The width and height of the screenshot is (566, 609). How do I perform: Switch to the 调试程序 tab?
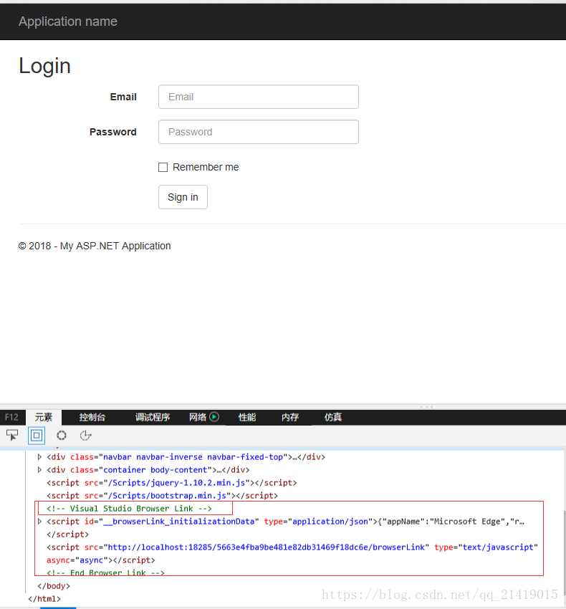pyautogui.click(x=153, y=417)
